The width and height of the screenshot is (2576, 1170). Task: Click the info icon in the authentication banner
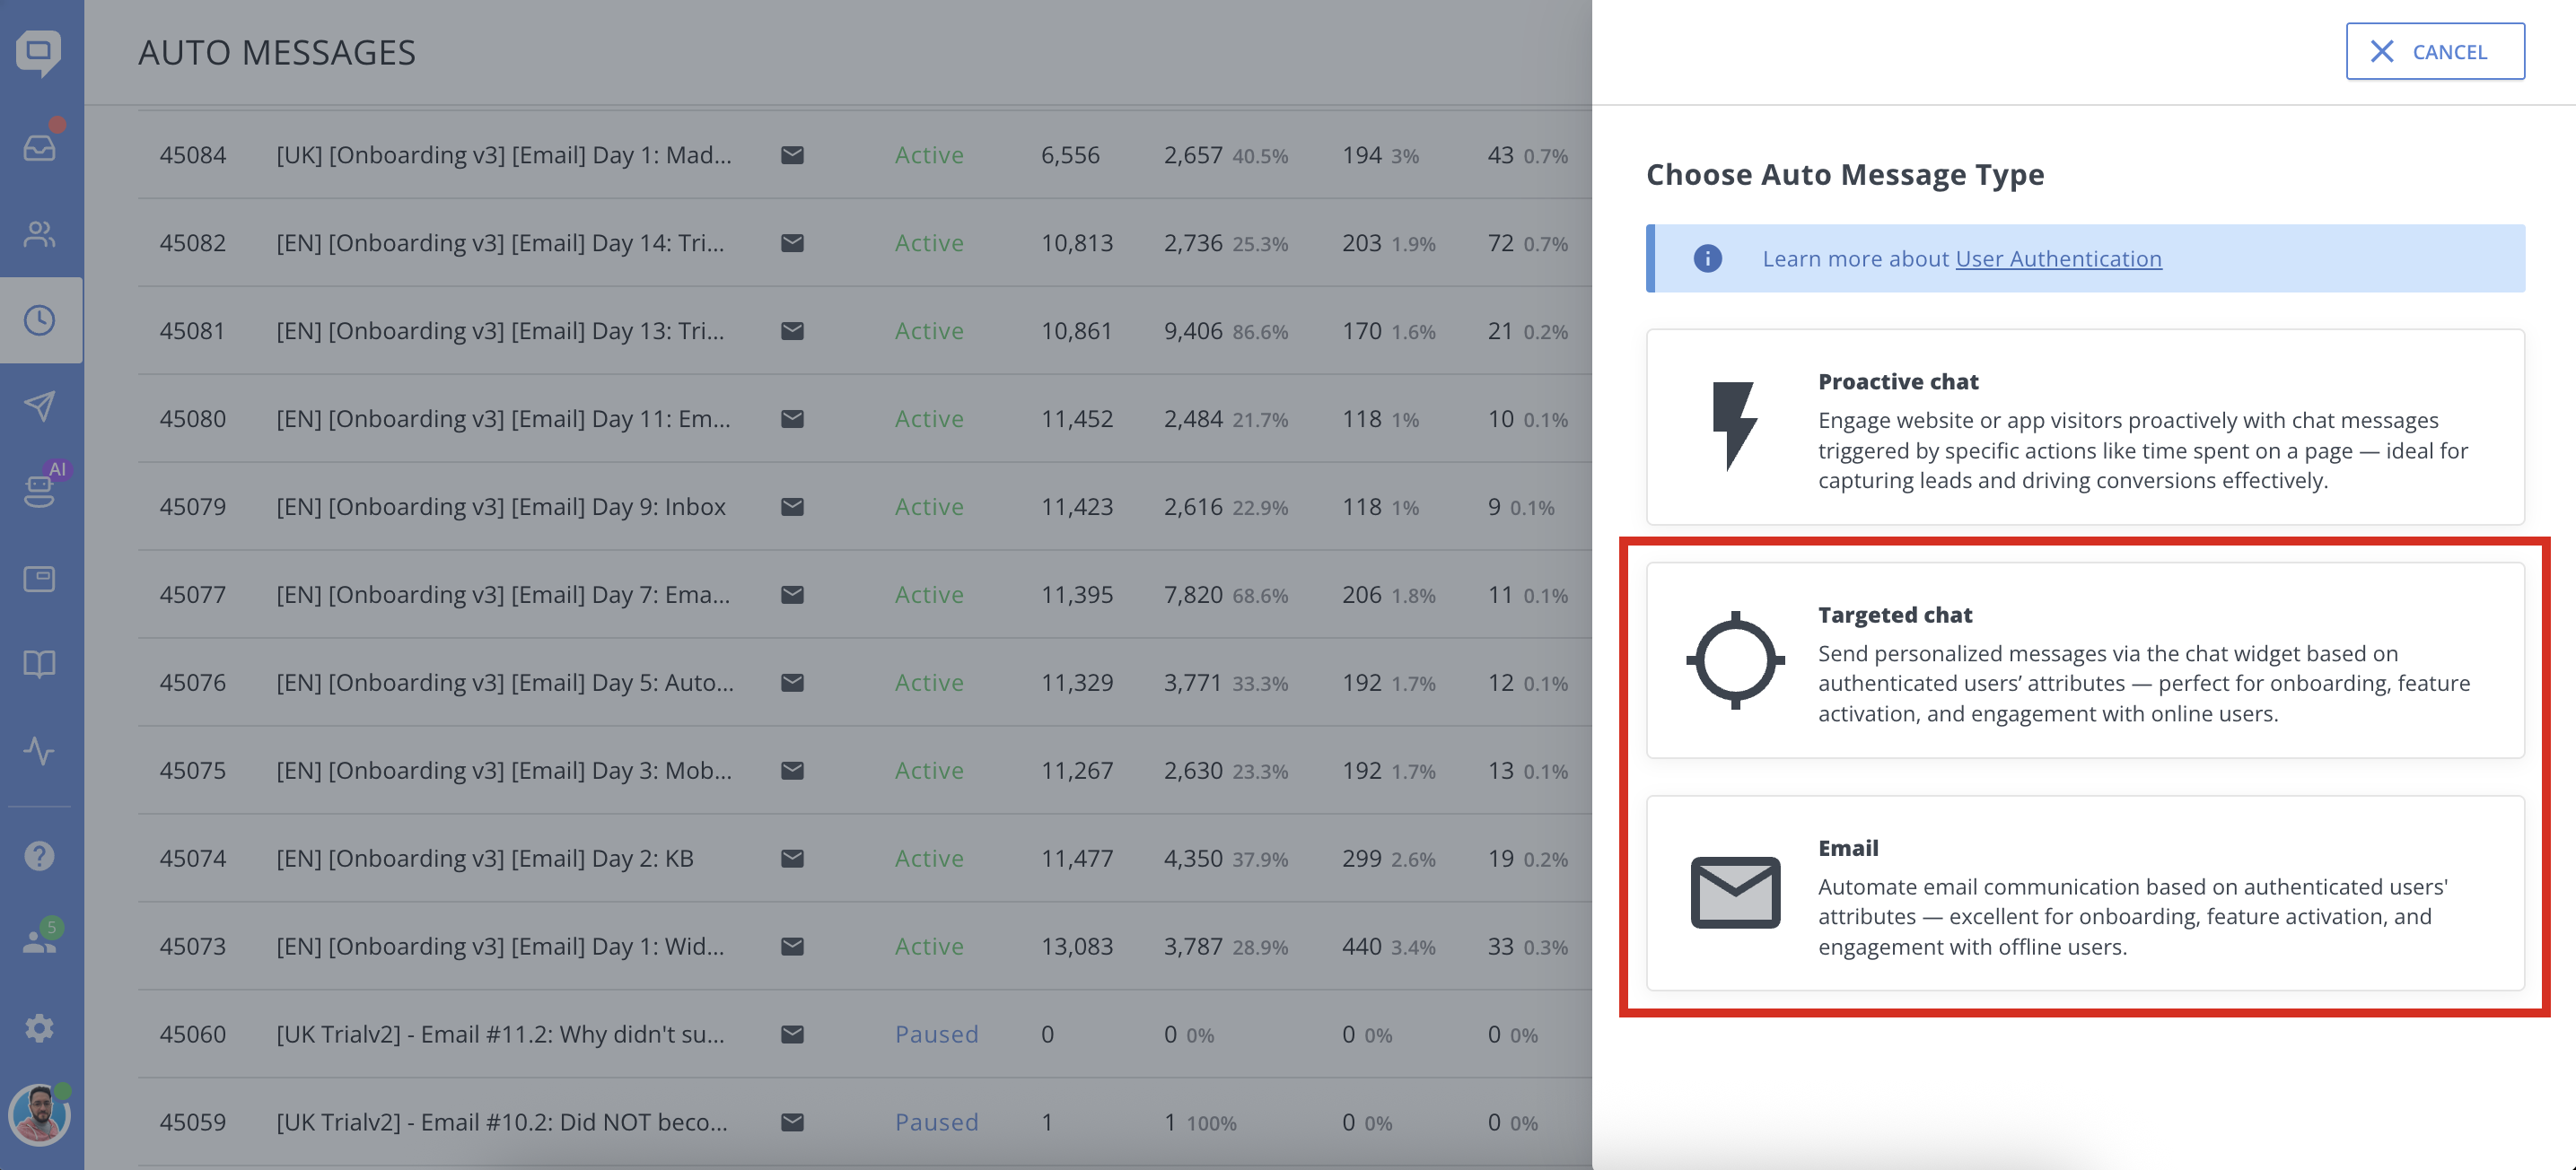pyautogui.click(x=1707, y=258)
